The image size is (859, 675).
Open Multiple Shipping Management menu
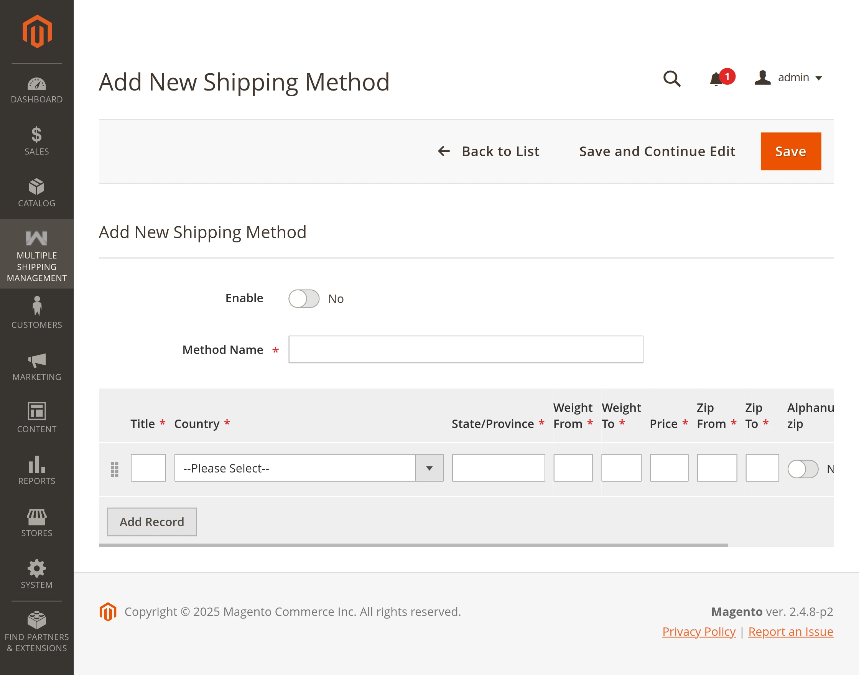click(37, 254)
